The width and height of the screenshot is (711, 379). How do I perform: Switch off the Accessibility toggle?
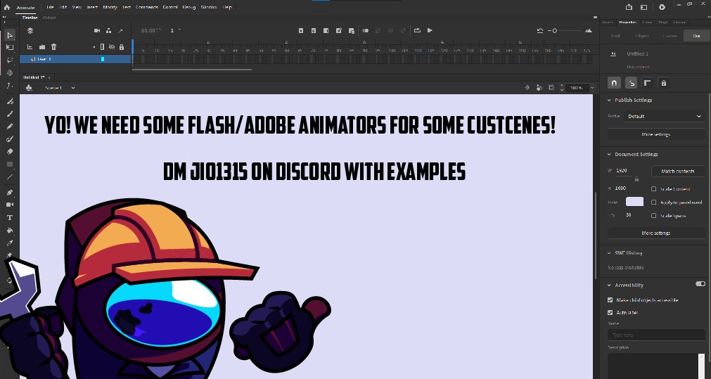pos(700,284)
